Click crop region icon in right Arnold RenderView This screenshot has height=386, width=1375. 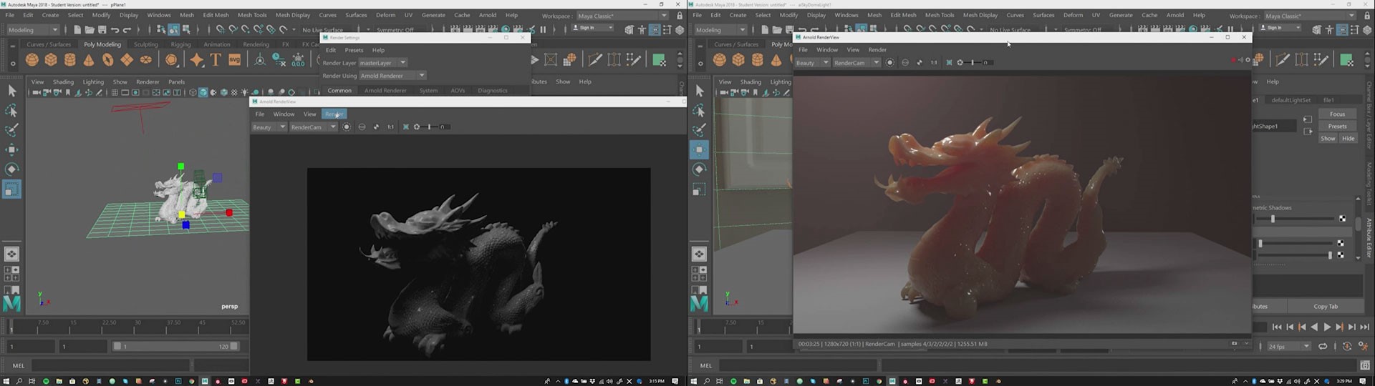pyautogui.click(x=950, y=62)
